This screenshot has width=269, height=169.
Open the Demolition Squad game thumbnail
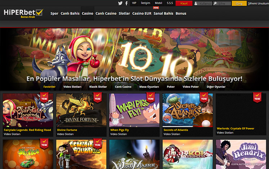point(81,154)
